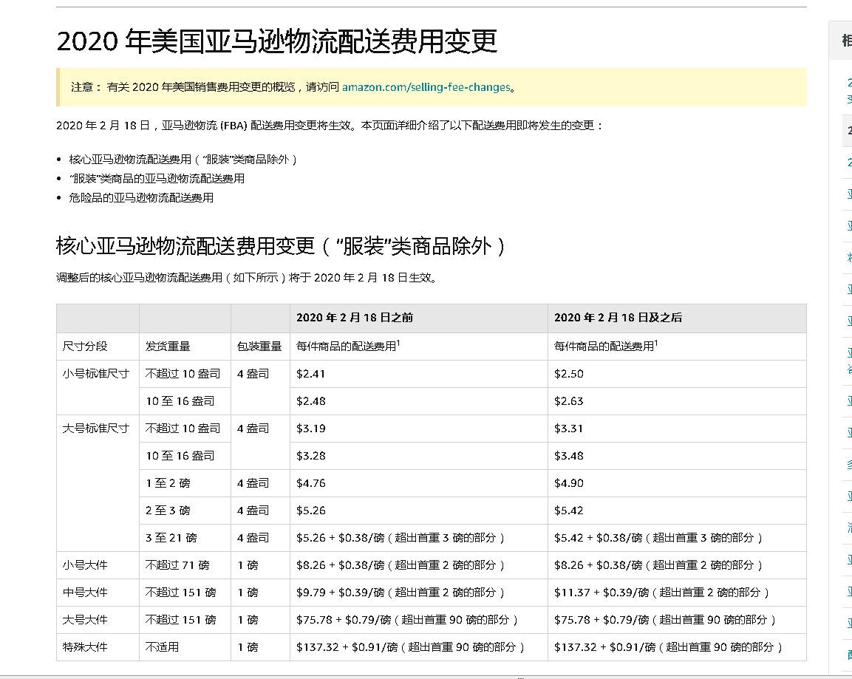852x679 pixels.
Task: Click the 核心亚马逊物流配送费用变更 section heading
Action: [x=281, y=246]
